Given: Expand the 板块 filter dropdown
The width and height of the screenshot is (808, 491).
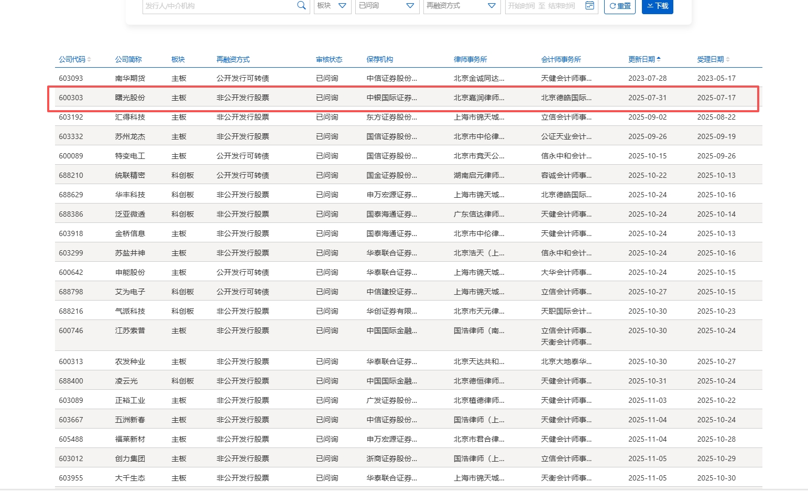Looking at the screenshot, I should coord(332,6).
